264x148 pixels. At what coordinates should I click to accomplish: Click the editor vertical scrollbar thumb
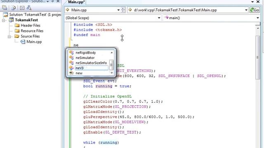[257, 58]
